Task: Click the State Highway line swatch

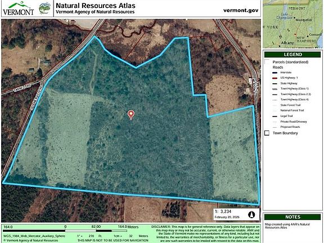Action: click(274, 83)
